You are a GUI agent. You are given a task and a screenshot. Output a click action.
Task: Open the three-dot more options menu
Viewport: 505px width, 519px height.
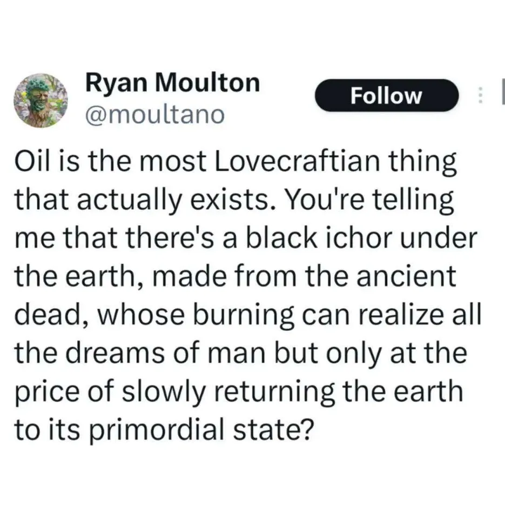point(478,95)
